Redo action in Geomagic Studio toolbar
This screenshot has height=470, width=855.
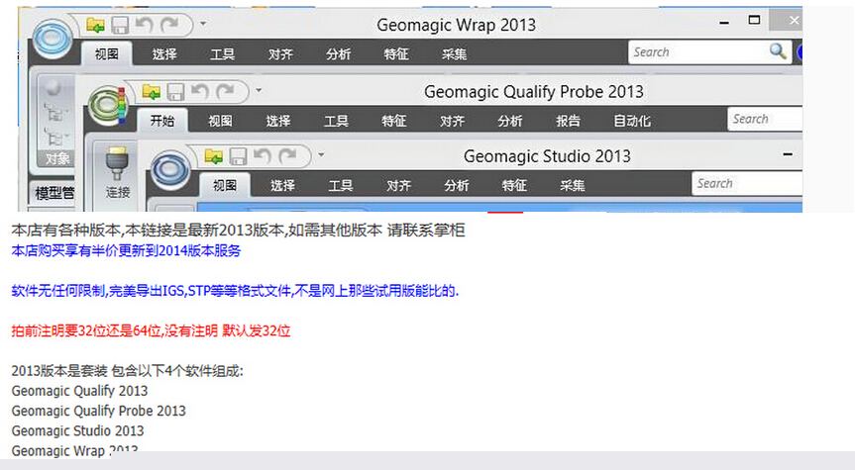point(288,156)
